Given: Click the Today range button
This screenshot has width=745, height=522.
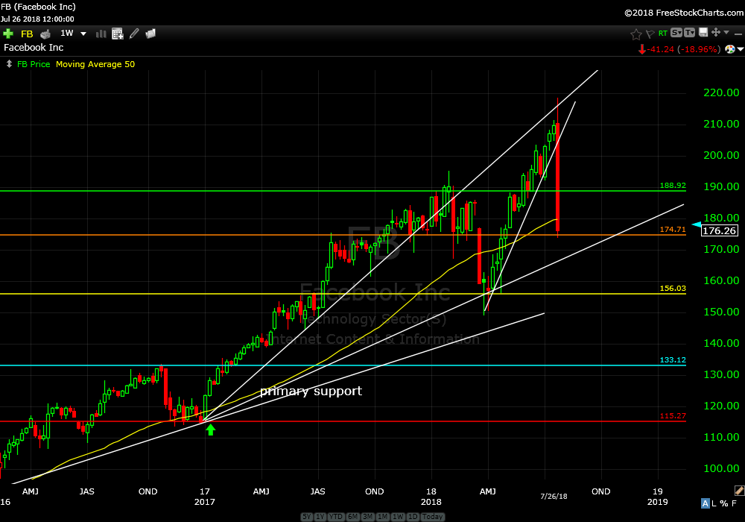Looking at the screenshot, I should [x=433, y=517].
